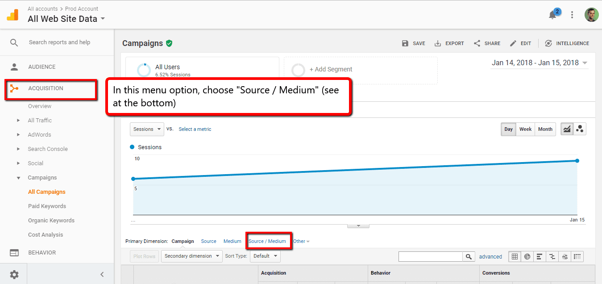The width and height of the screenshot is (602, 284).
Task: Click the Export button
Action: (x=449, y=43)
